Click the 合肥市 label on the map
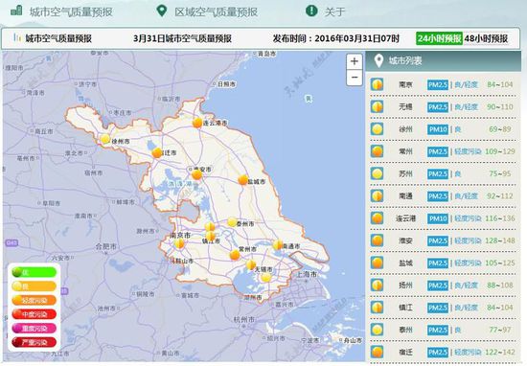527x366 pixels. (x=105, y=246)
